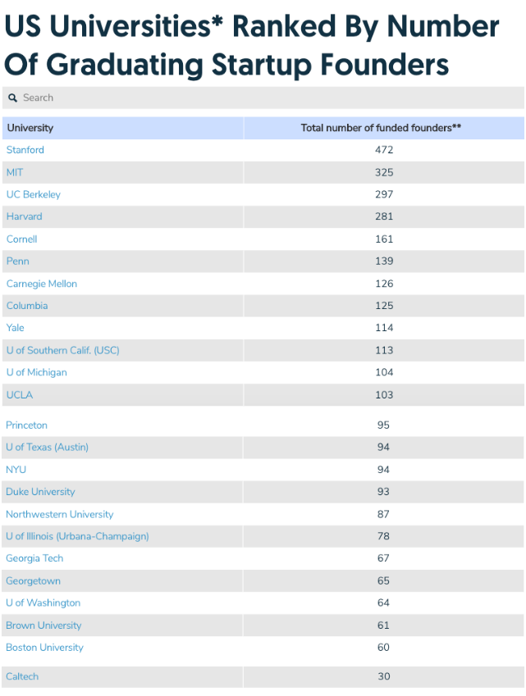
Task: Click the Caltech link
Action: click(x=22, y=676)
